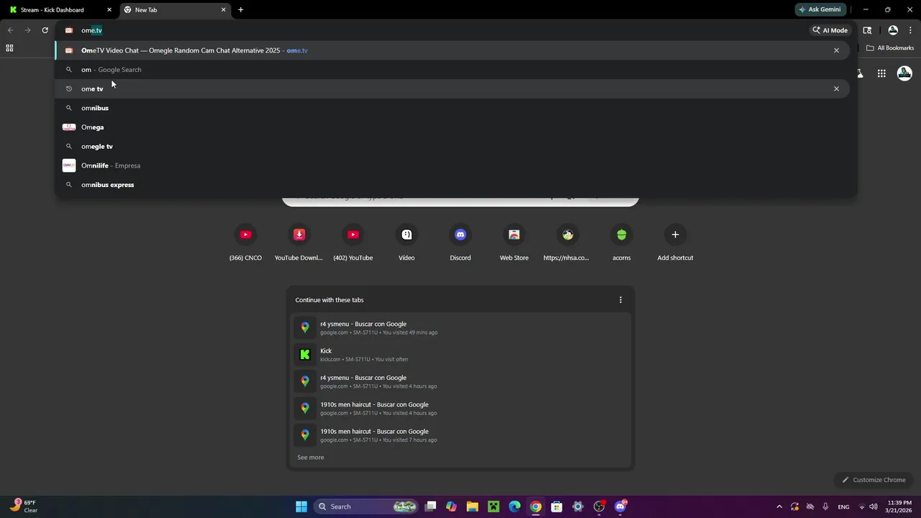921x518 pixels.
Task: Click the address bar text field
Action: pyautogui.click(x=432, y=30)
